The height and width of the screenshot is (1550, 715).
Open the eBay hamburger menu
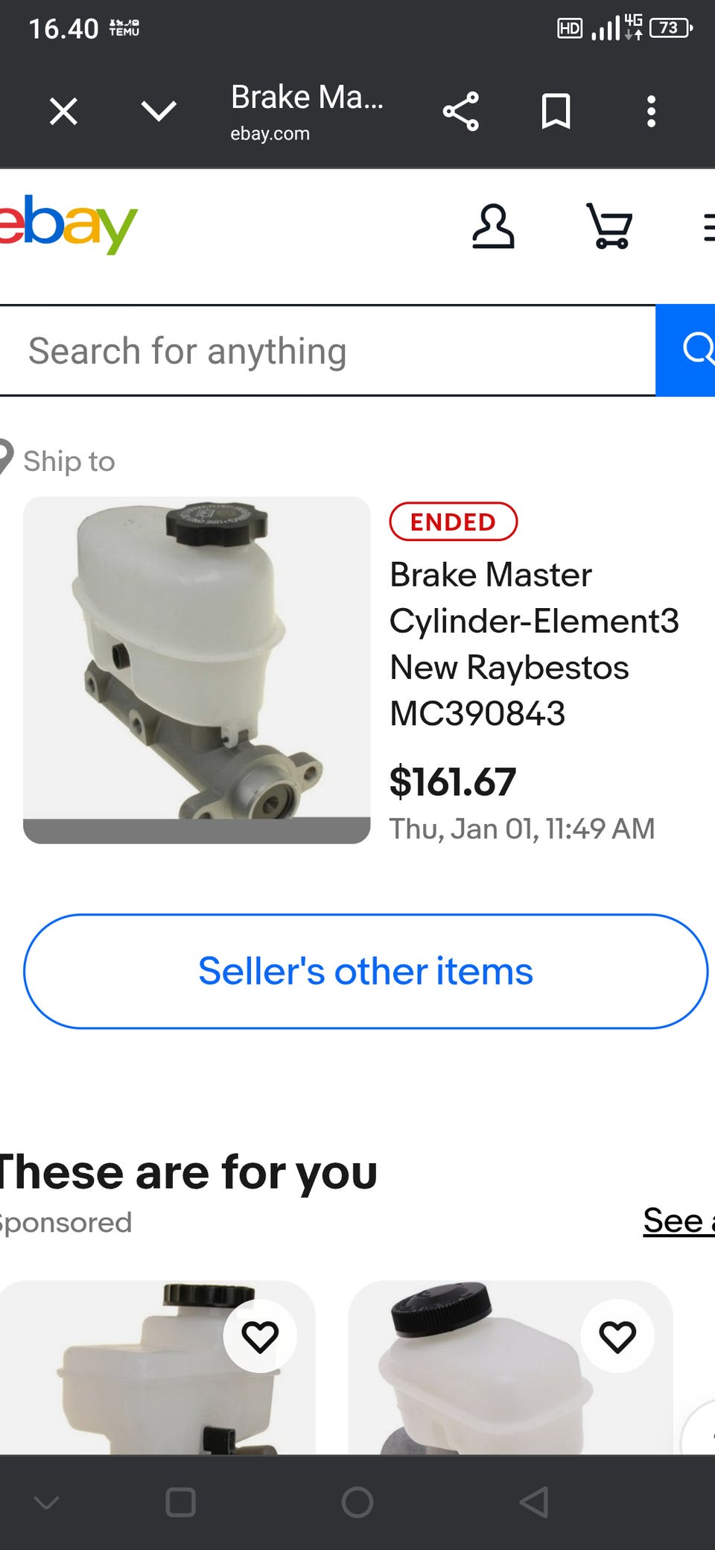[x=709, y=227]
